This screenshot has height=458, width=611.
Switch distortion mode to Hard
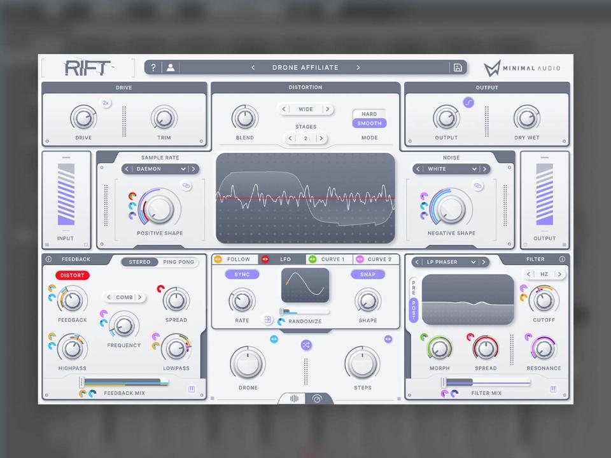[369, 114]
